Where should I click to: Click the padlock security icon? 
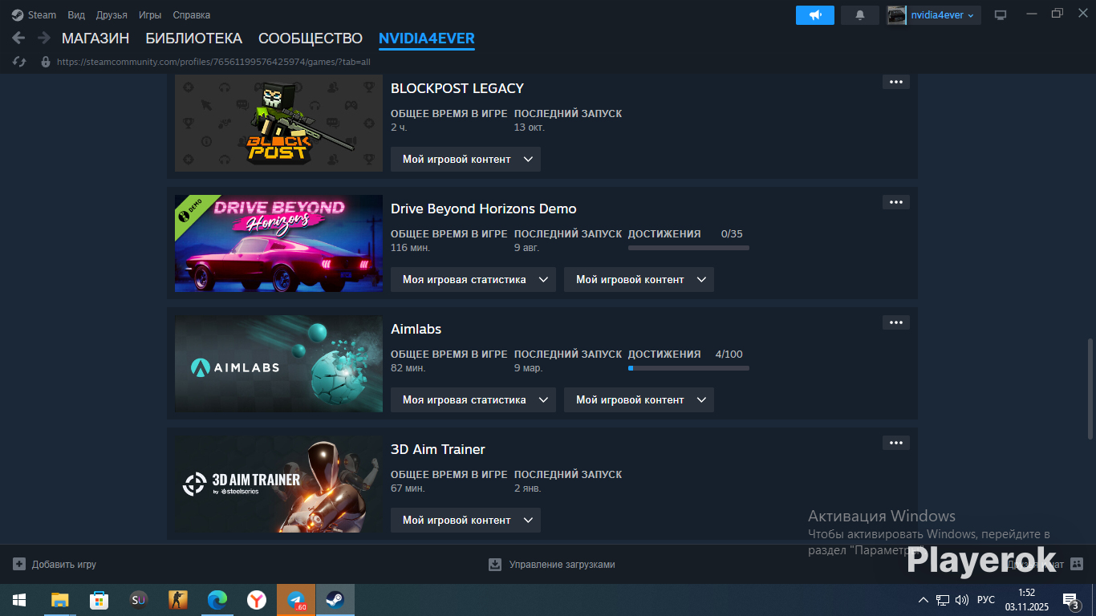46,62
